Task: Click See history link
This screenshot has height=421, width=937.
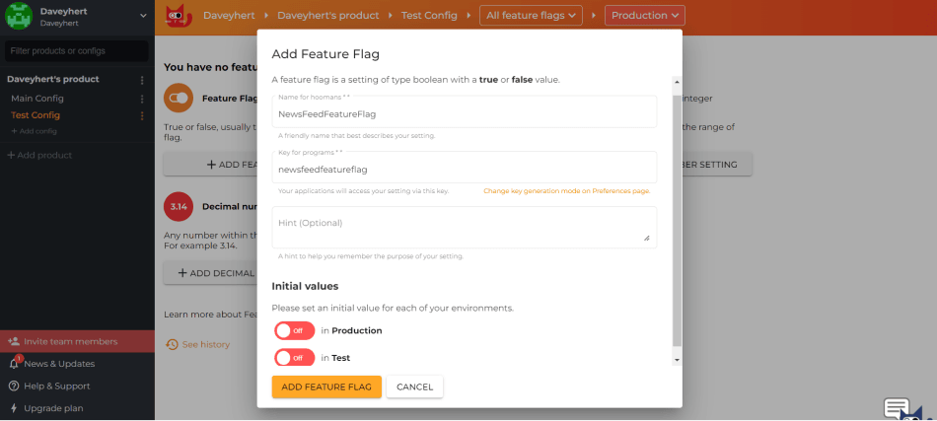Action: click(x=205, y=344)
